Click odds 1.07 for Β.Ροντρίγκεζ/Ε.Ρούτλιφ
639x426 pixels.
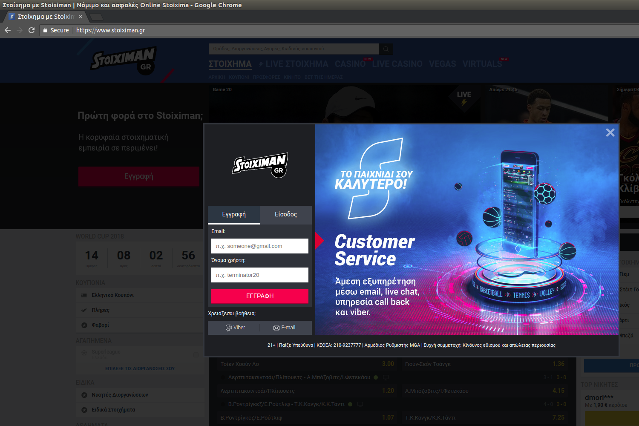pyautogui.click(x=388, y=417)
